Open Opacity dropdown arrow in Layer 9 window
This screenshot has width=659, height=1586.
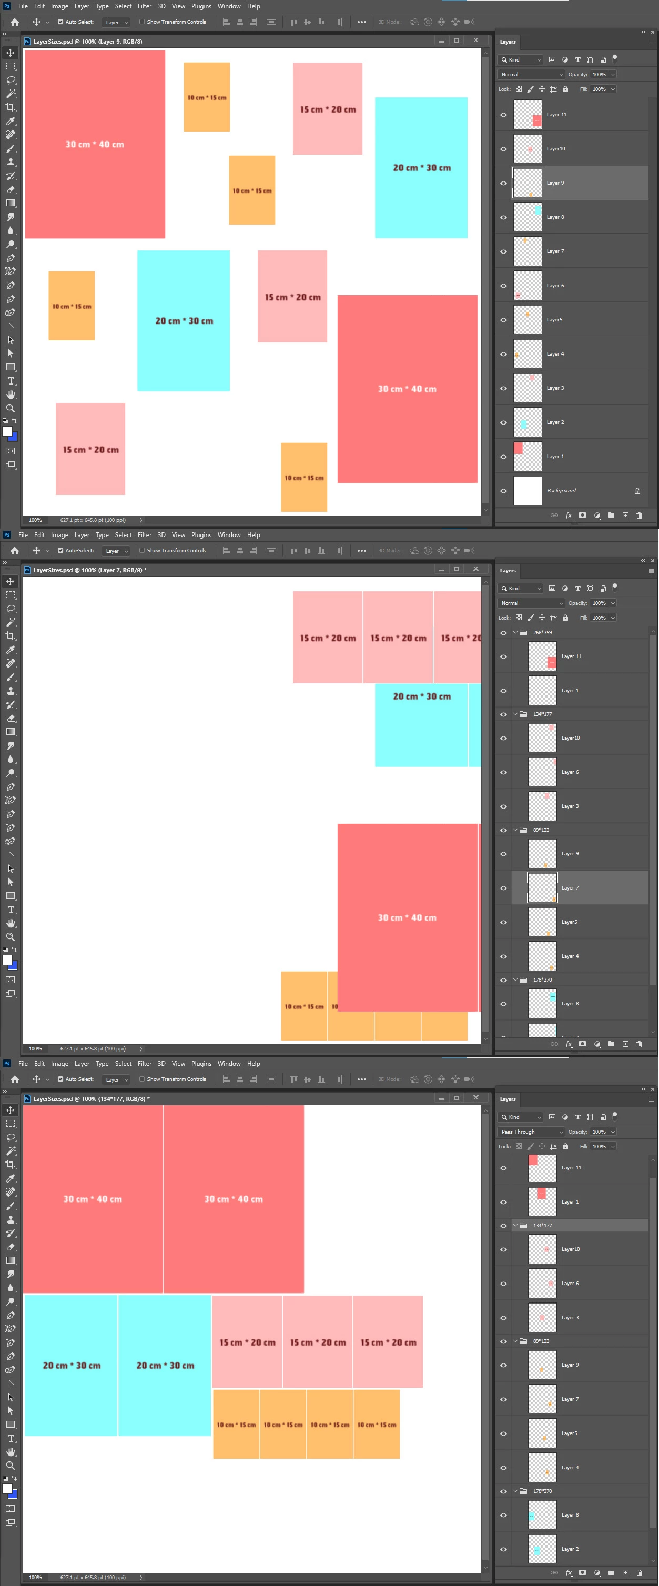613,75
